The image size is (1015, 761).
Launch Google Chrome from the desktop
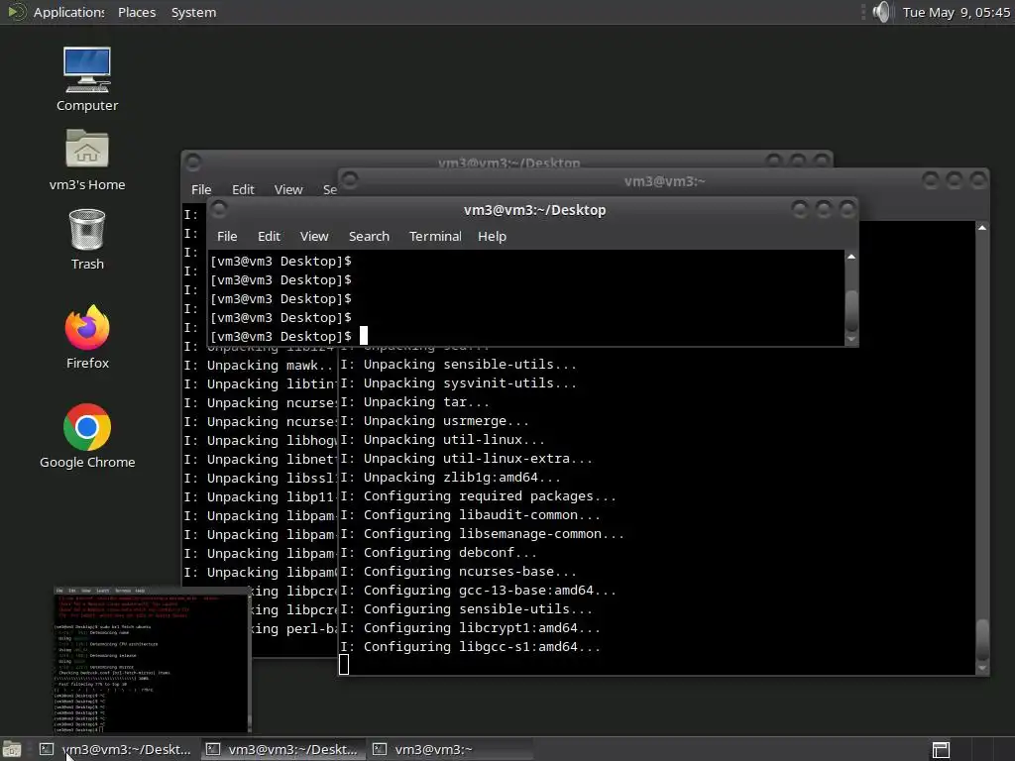pos(87,427)
